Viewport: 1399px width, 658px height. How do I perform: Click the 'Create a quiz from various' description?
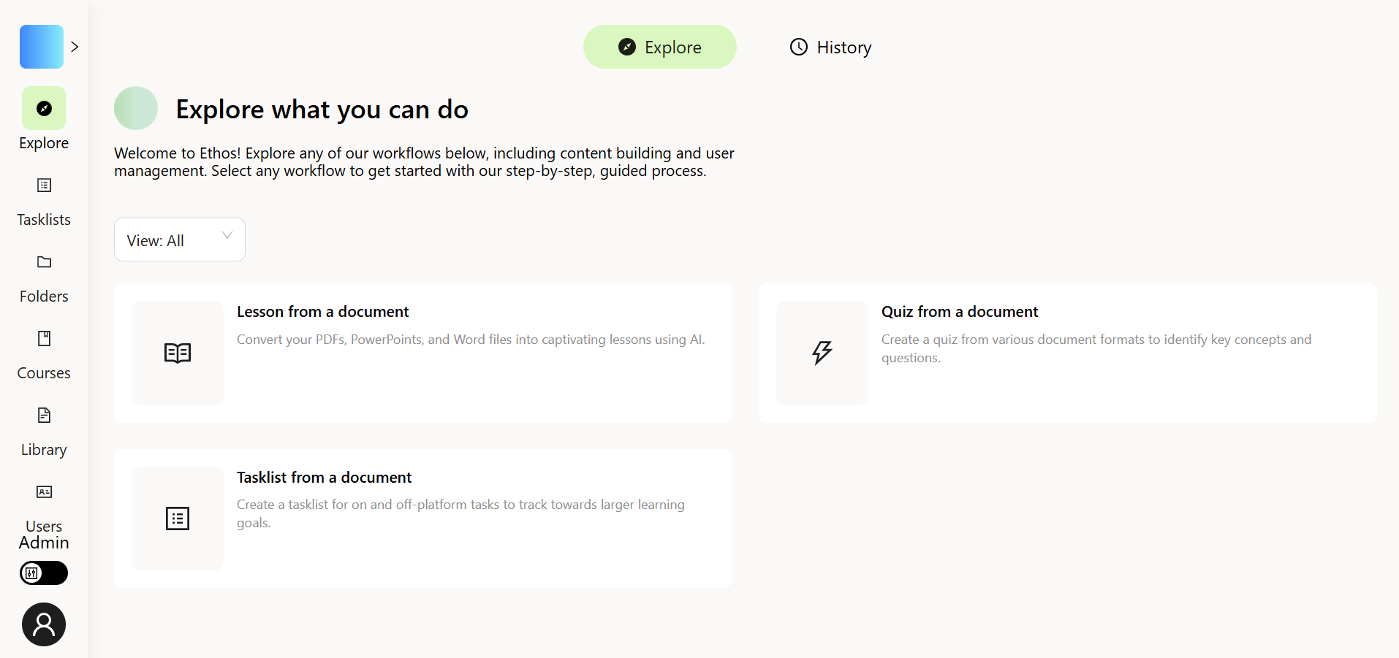pos(1096,348)
